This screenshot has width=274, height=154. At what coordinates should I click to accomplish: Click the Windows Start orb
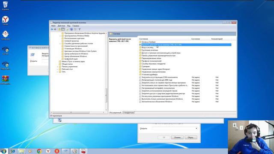click(3, 151)
